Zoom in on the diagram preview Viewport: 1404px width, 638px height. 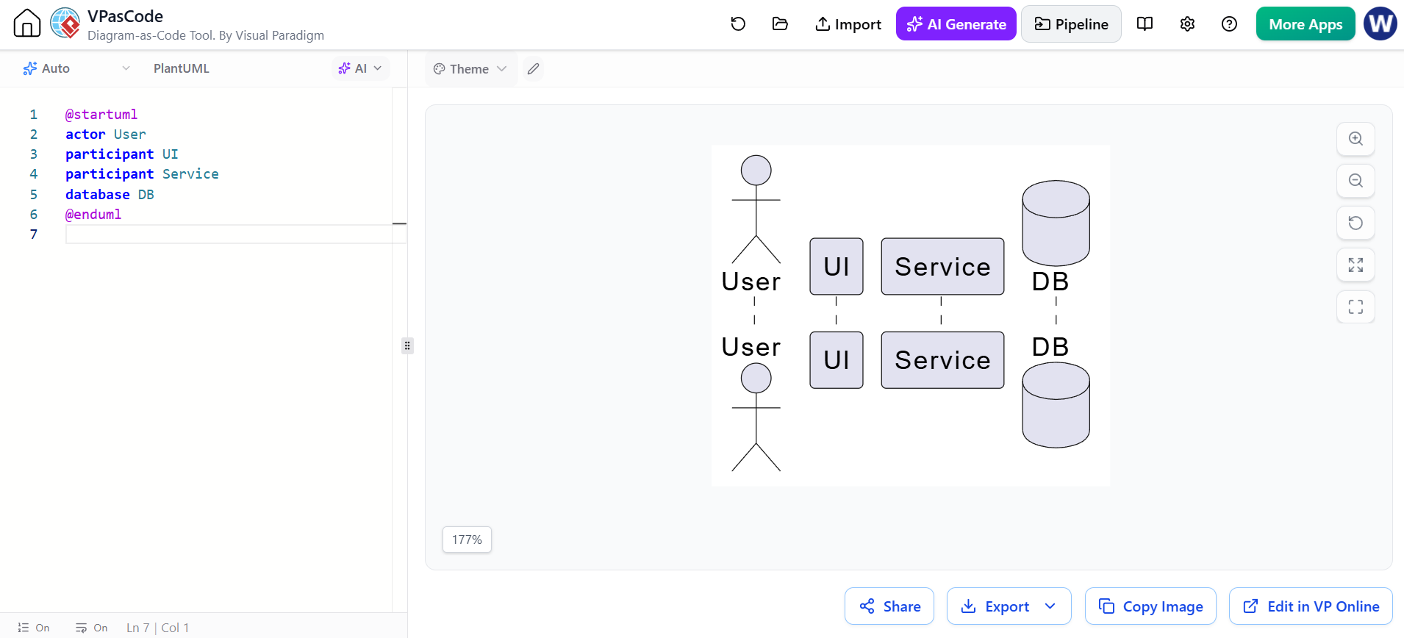pos(1355,139)
